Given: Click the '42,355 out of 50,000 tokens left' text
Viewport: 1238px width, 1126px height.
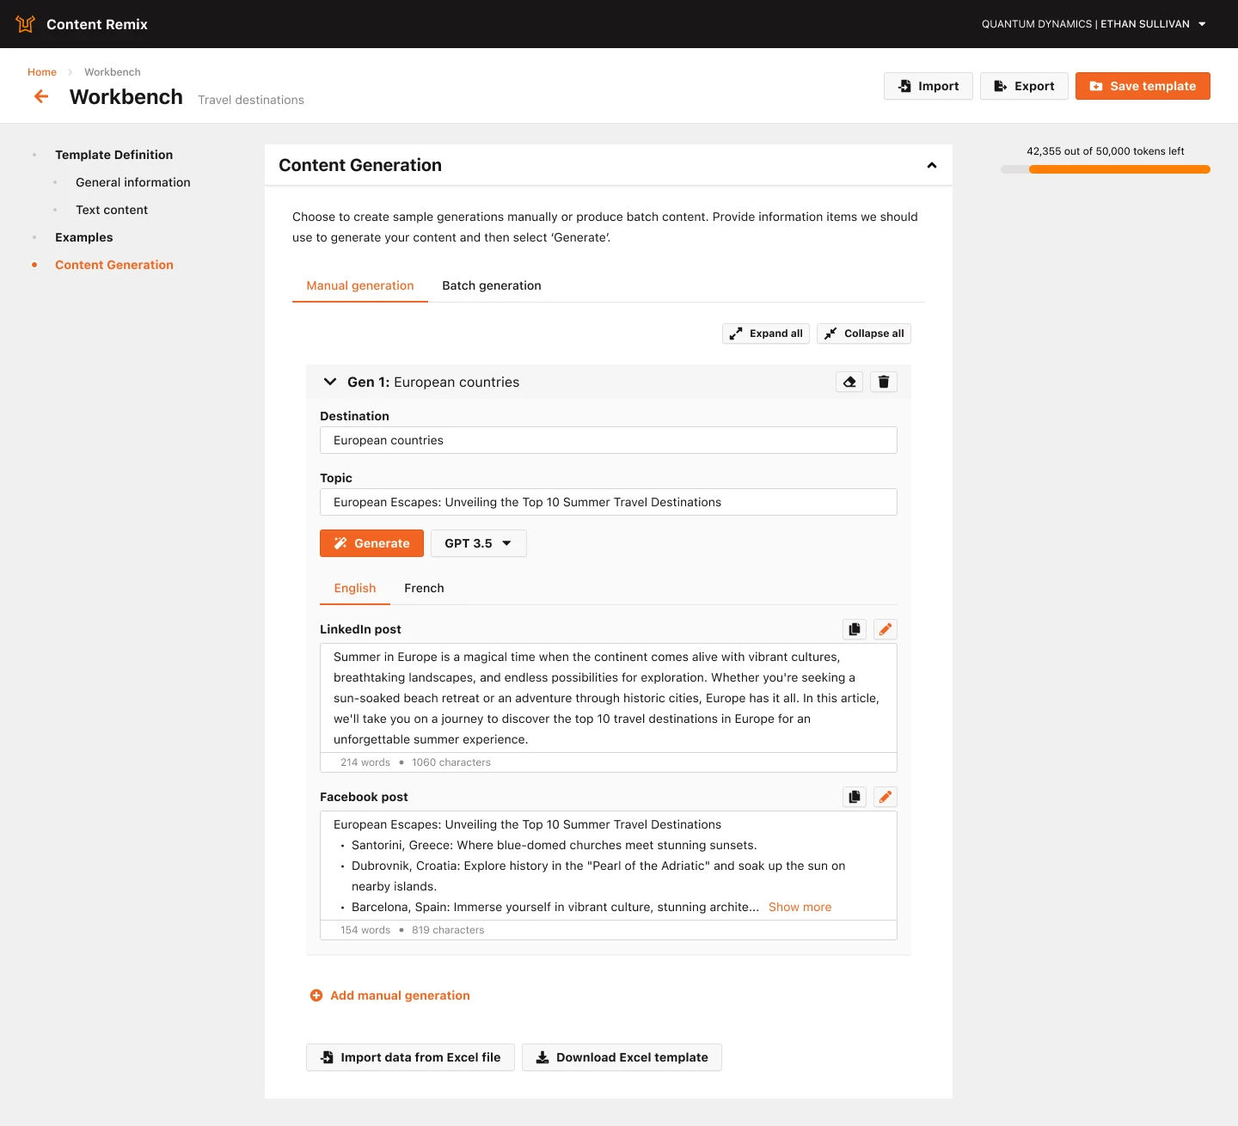Looking at the screenshot, I should (x=1106, y=151).
